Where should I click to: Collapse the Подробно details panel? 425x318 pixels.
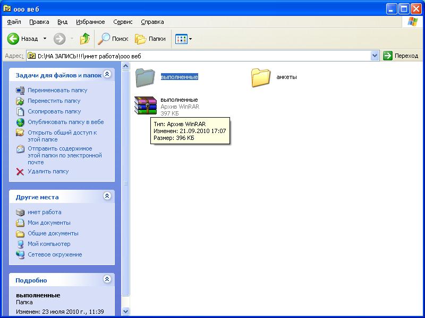[107, 279]
